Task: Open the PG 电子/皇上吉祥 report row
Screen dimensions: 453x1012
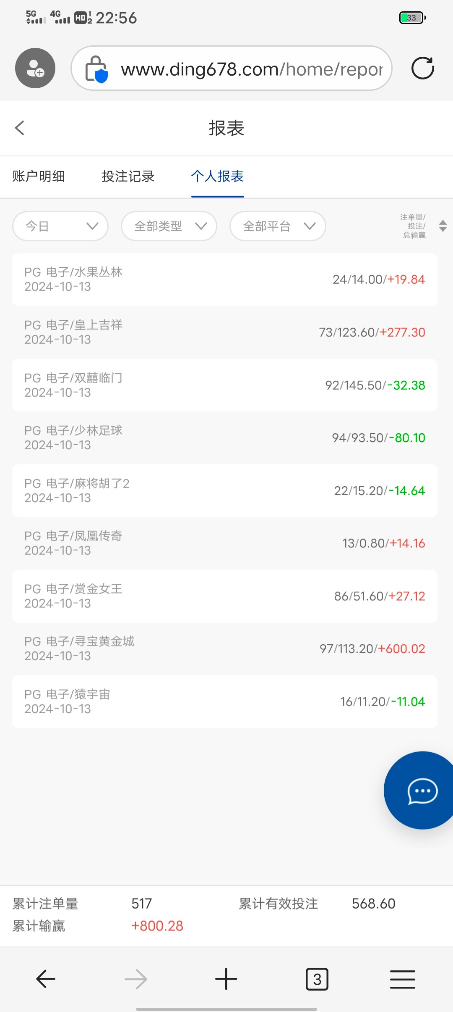Action: [225, 332]
